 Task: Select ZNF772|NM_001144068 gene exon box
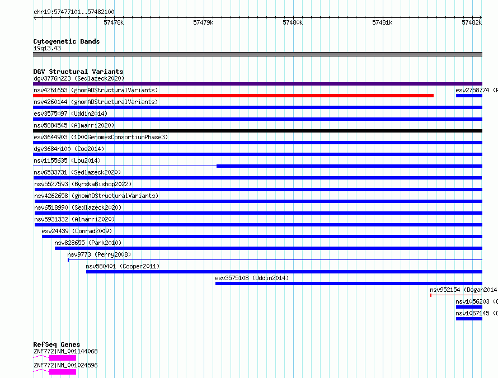pos(63,358)
